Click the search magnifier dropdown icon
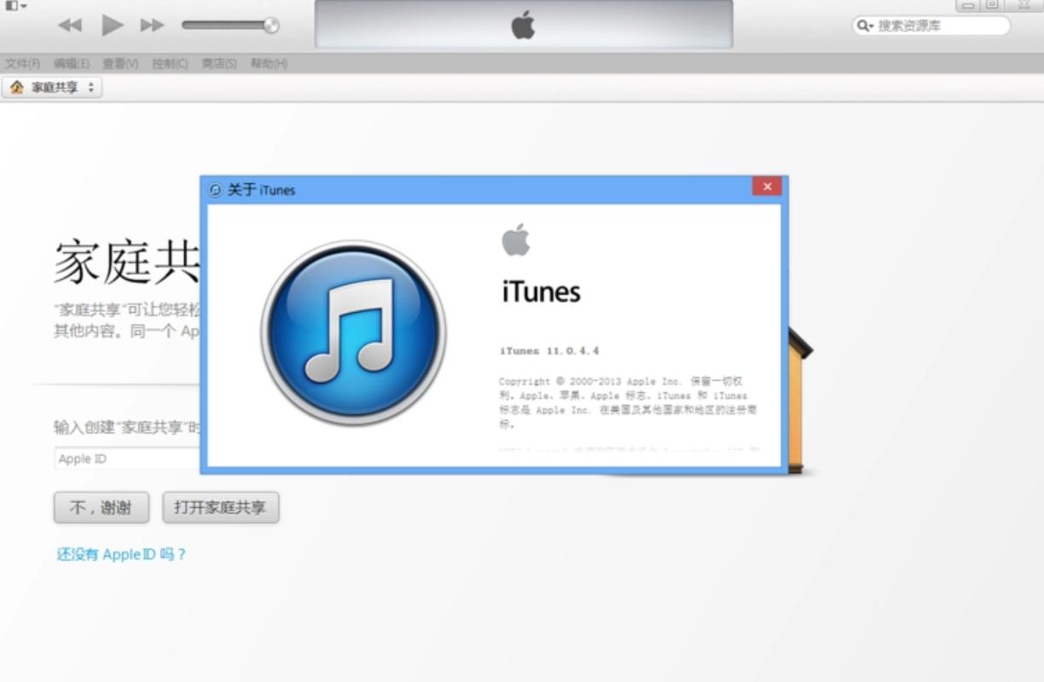Image resolution: width=1044 pixels, height=682 pixels. [x=866, y=26]
